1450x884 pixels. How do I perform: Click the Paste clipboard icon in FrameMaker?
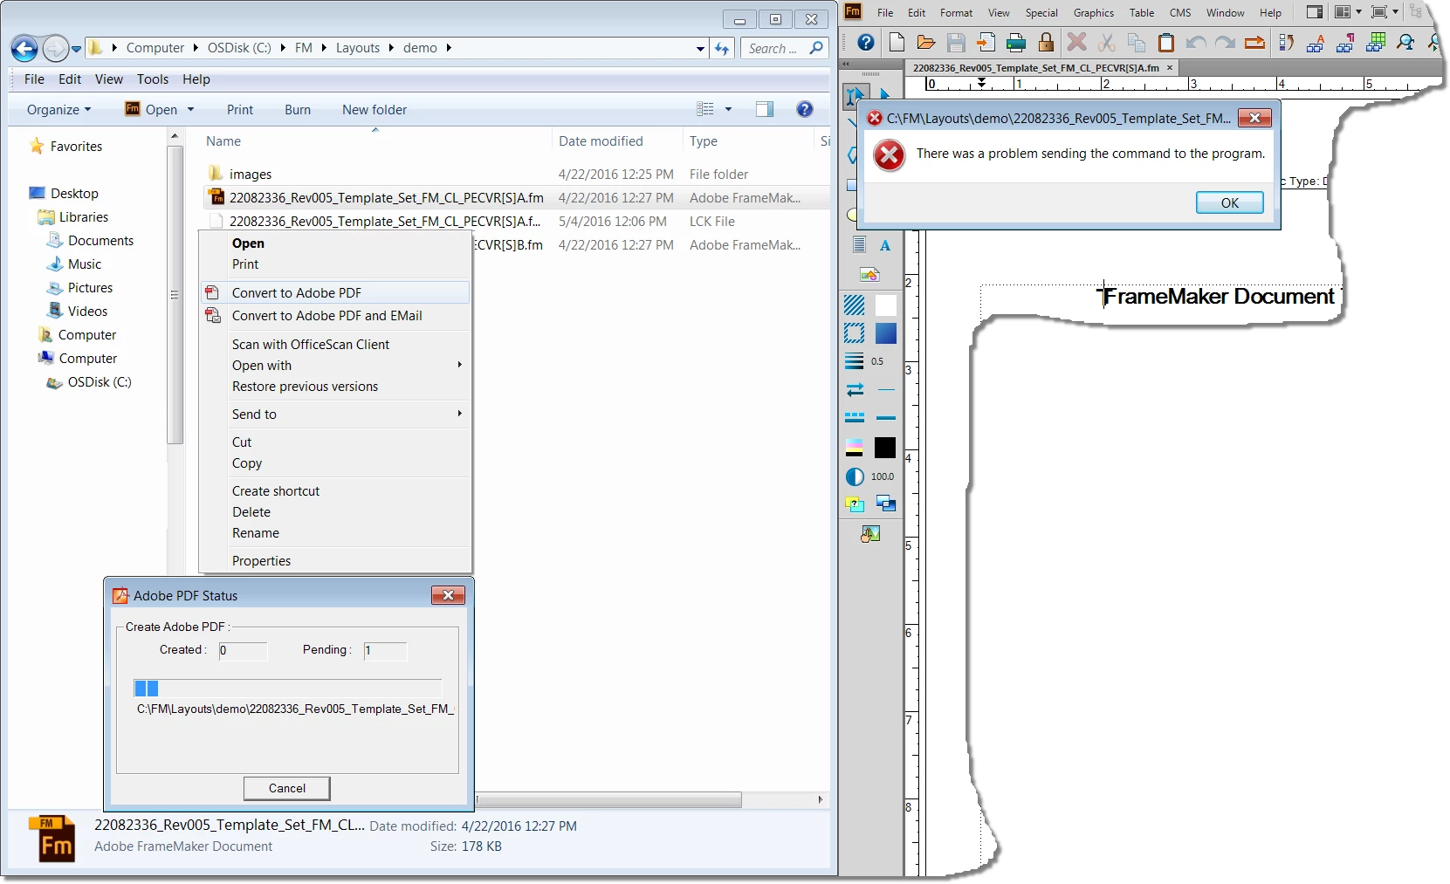tap(1165, 42)
